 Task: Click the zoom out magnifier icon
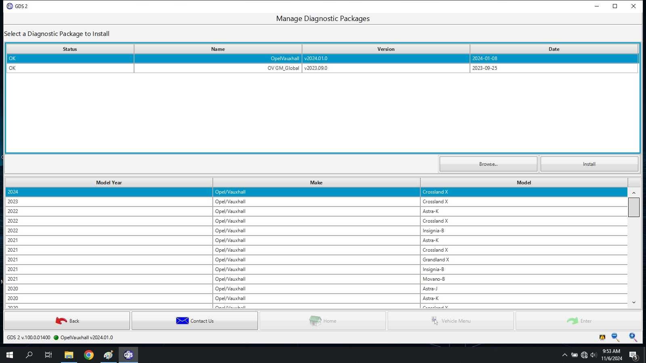pyautogui.click(x=615, y=337)
